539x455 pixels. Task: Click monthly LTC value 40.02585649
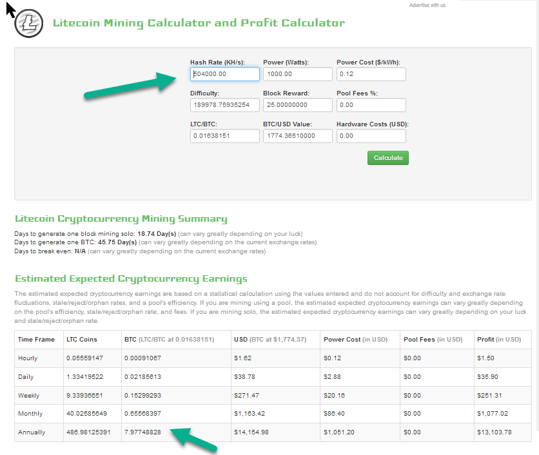(x=86, y=413)
